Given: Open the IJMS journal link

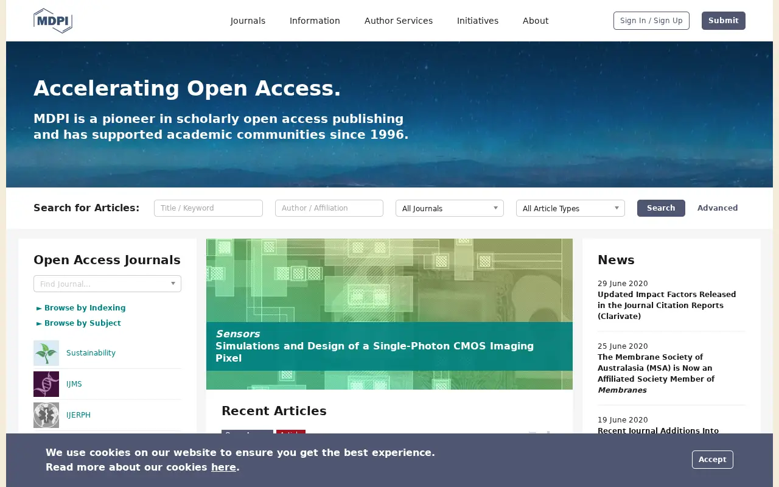Looking at the screenshot, I should point(74,384).
